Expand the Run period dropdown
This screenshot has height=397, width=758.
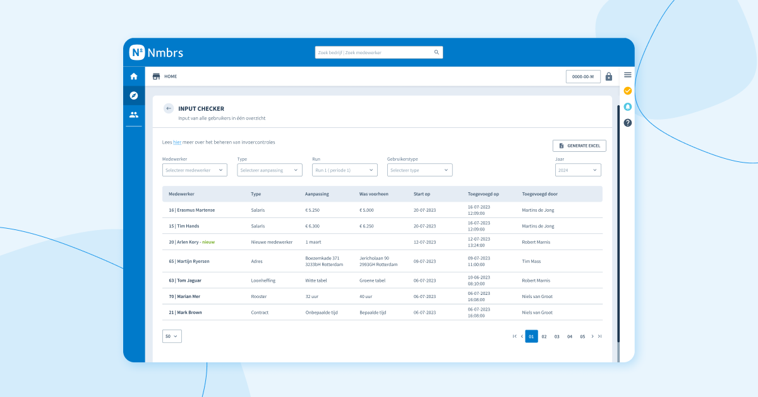[345, 170]
